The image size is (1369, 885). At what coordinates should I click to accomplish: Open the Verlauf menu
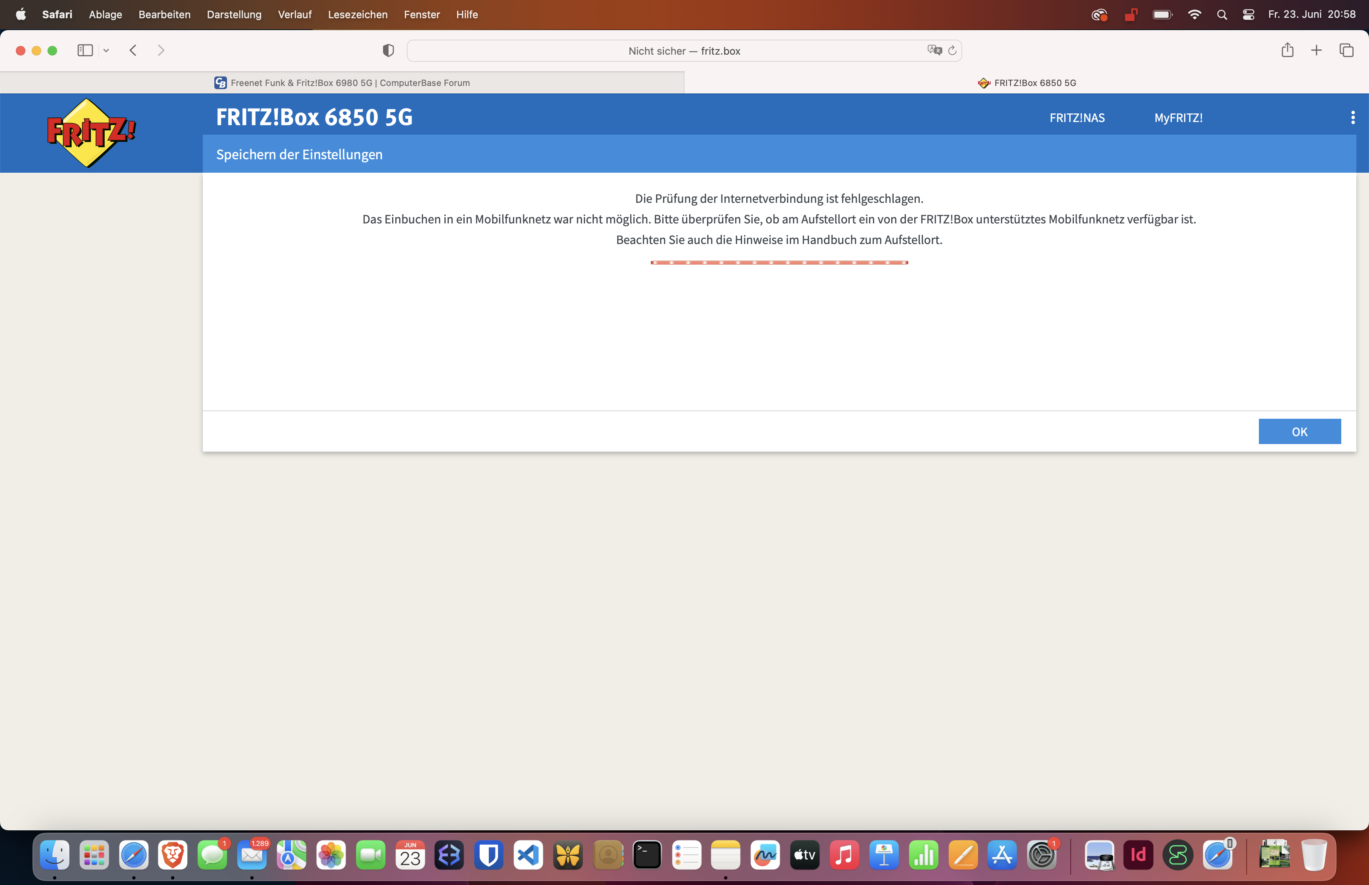(295, 14)
